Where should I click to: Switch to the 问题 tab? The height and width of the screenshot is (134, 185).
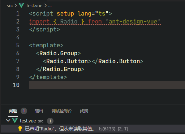click(13, 111)
